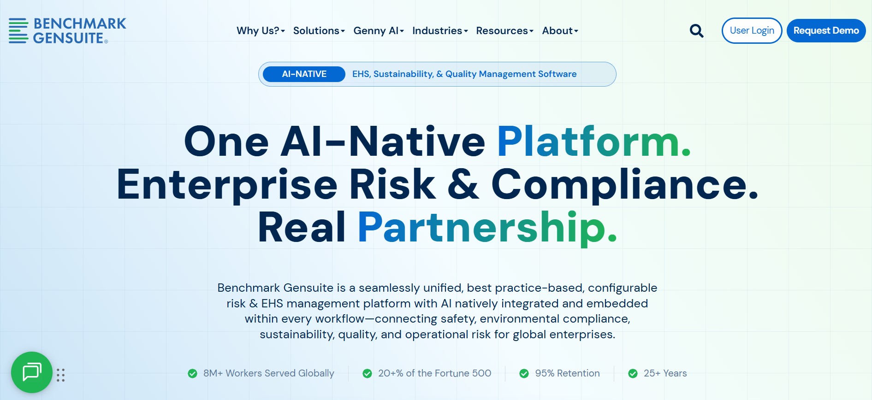This screenshot has width=872, height=400.
Task: Click checkmark icon next to 8M+ Workers Served
Action: coord(192,373)
